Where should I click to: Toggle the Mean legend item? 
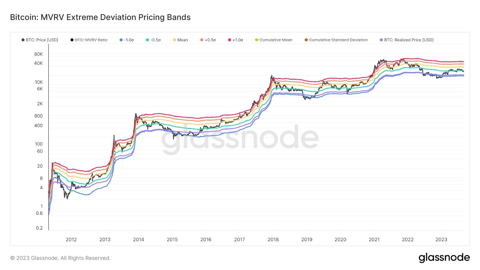180,40
